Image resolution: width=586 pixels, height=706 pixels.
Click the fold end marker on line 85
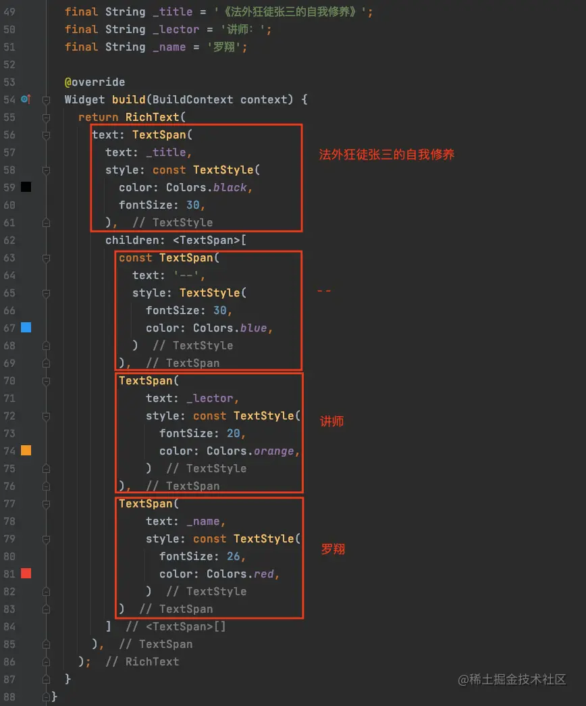coord(46,645)
